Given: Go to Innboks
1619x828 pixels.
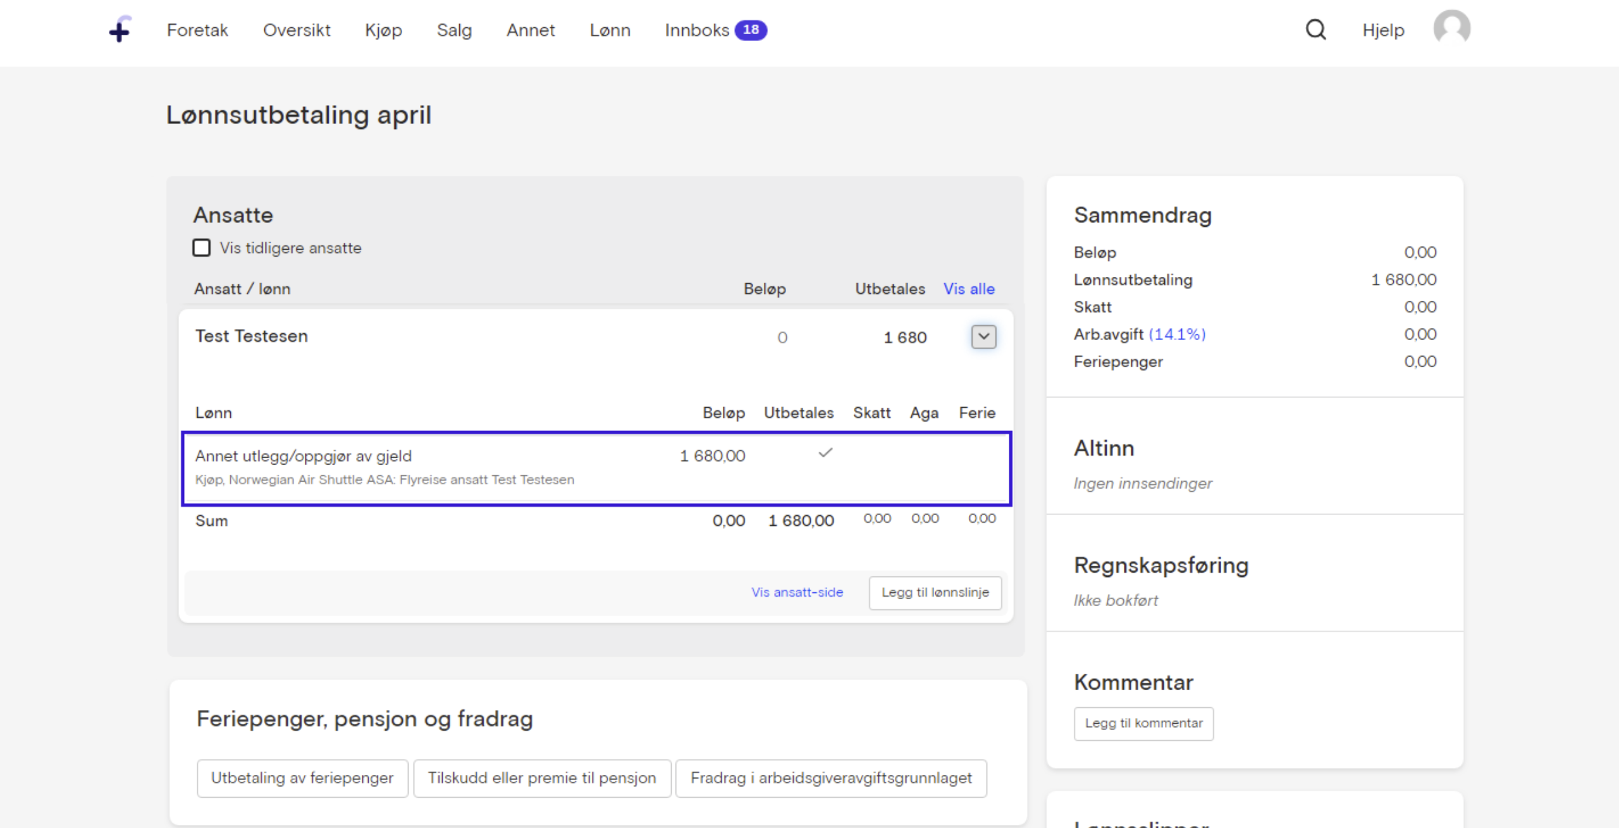Looking at the screenshot, I should point(697,30).
